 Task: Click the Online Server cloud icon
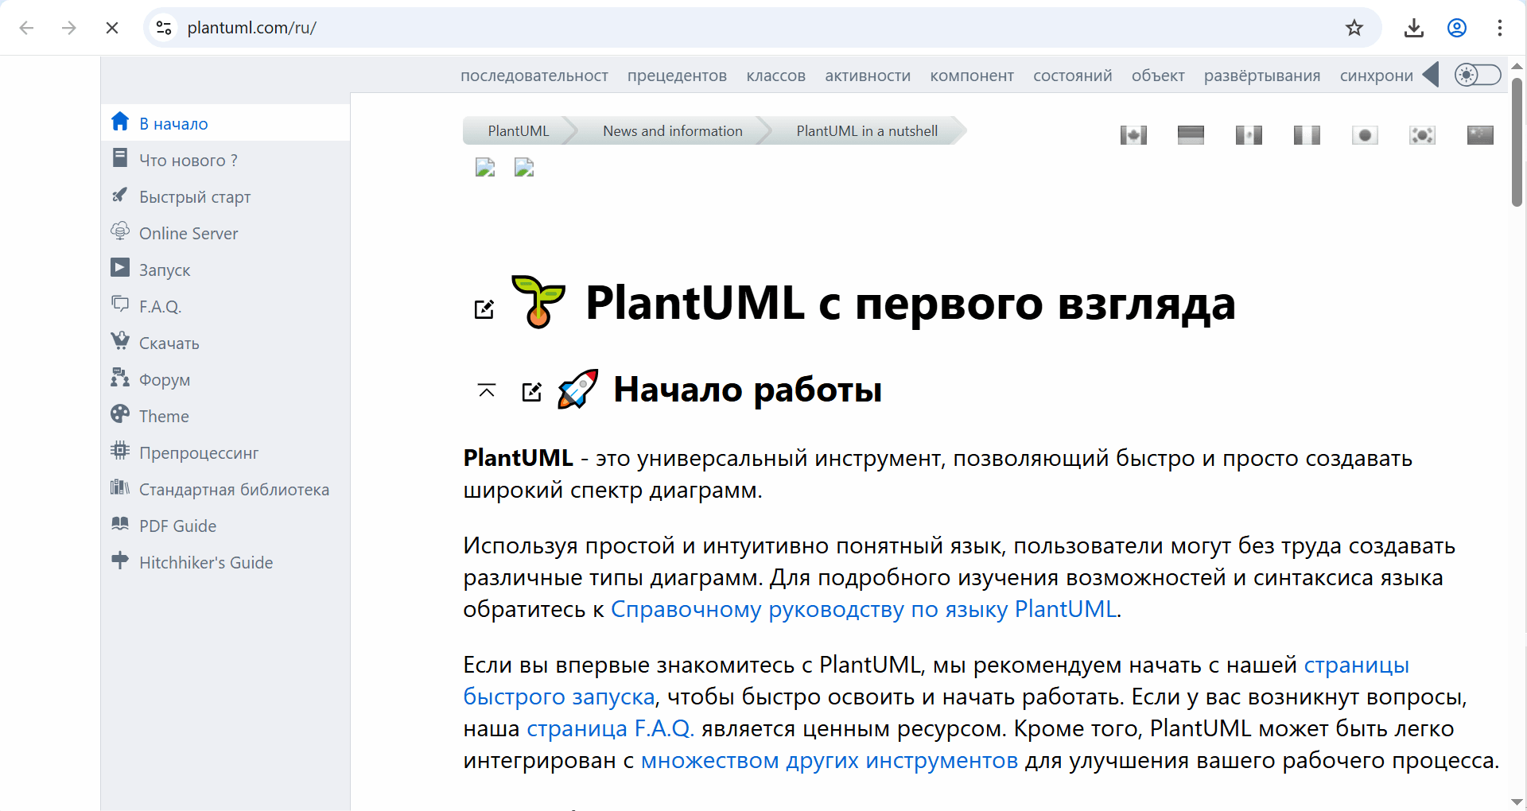coord(120,231)
